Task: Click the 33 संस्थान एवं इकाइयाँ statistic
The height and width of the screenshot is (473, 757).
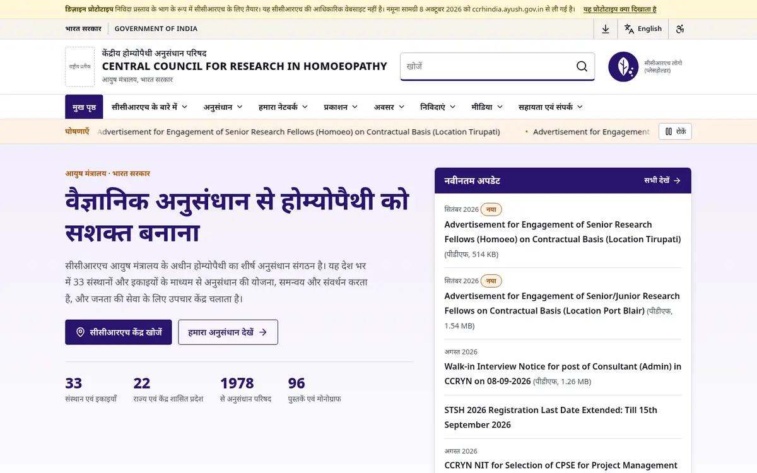Action: tap(91, 390)
